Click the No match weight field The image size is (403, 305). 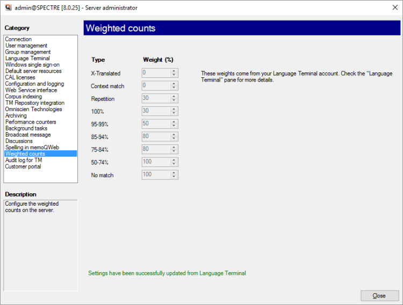[156, 175]
